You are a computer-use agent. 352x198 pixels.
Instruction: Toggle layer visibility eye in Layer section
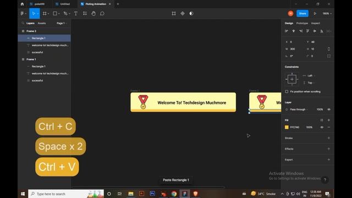329,109
